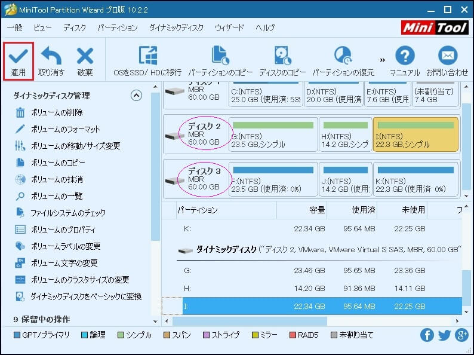Select the F:(NTFS) 23.5 GB partition block
474x355 pixels.
coord(273,179)
